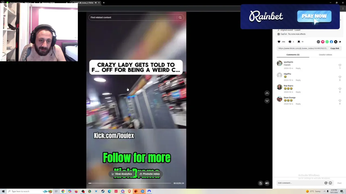Screen dimensions: 346x194
Task: Focus the Find related content field
Action: [132, 18]
